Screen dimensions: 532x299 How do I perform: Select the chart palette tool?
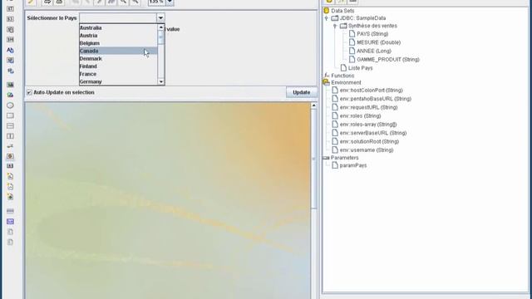(10, 156)
